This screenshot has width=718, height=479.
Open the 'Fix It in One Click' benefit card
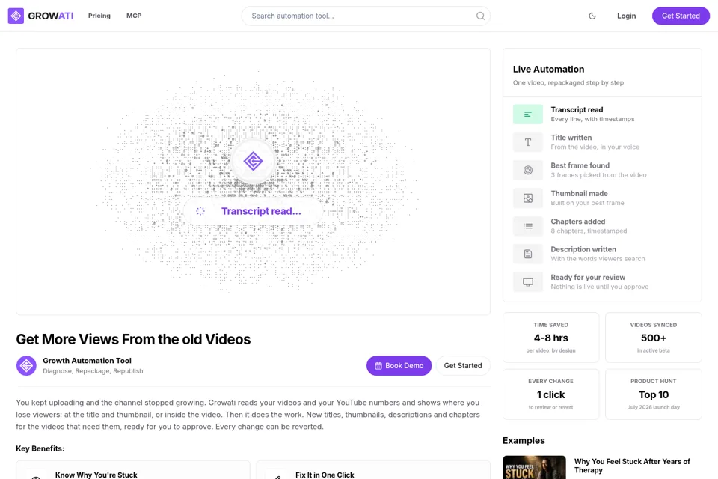[373, 470]
